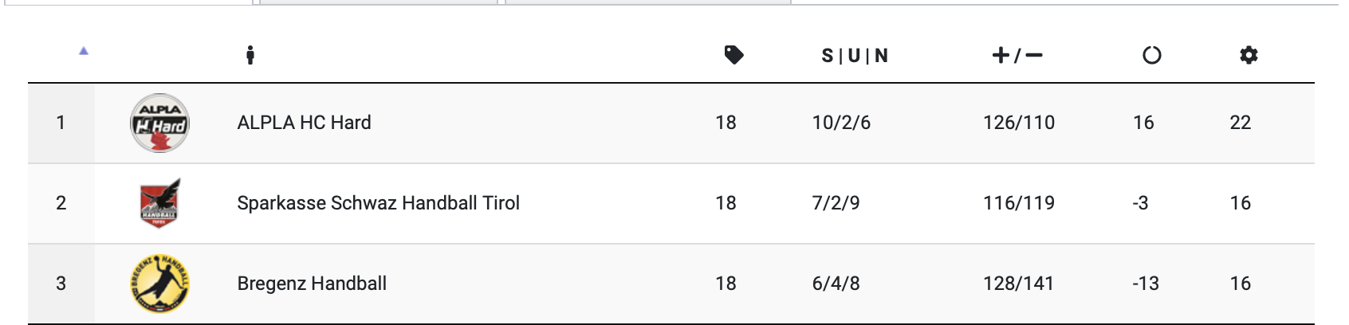Click the 116/119 goals value
The width and height of the screenshot is (1349, 325).
(x=1018, y=203)
